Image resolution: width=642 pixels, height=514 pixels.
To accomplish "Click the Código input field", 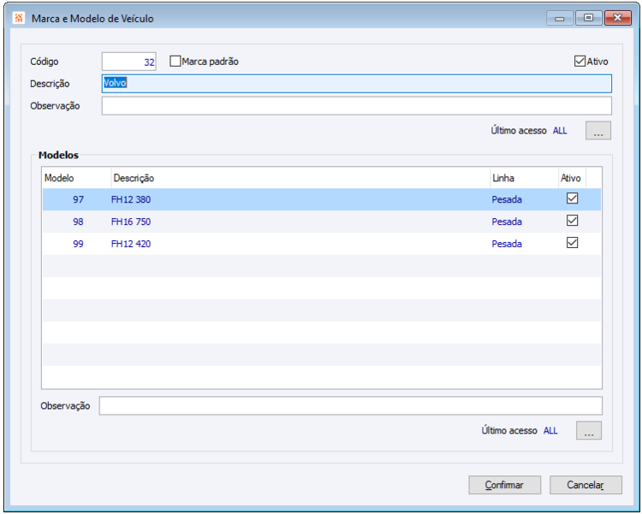I will click(x=129, y=62).
